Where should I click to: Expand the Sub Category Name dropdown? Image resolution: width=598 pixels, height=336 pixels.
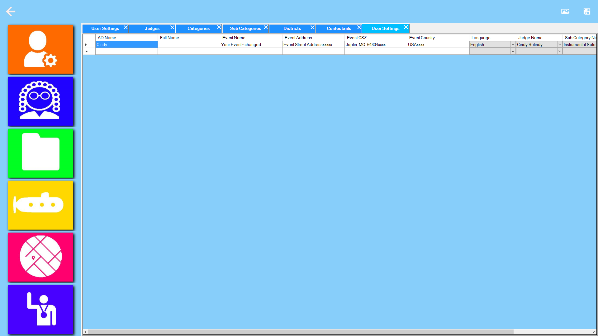596,44
